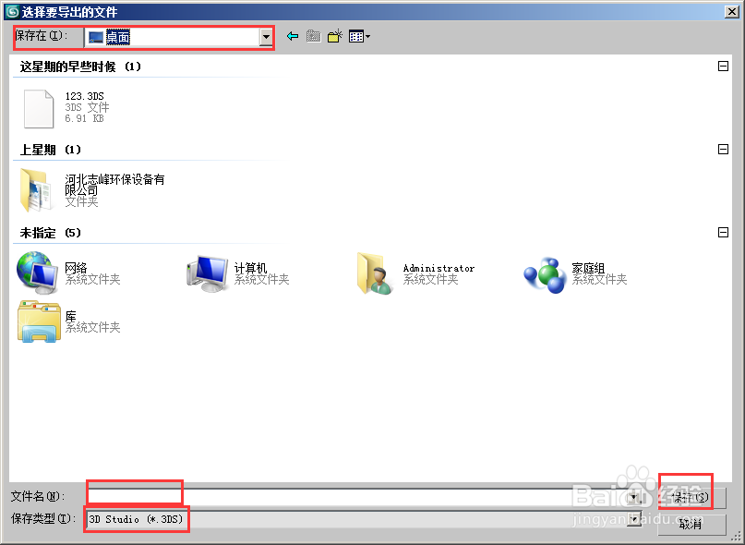This screenshot has height=545, width=745.
Task: Create a new folder
Action: pyautogui.click(x=334, y=37)
